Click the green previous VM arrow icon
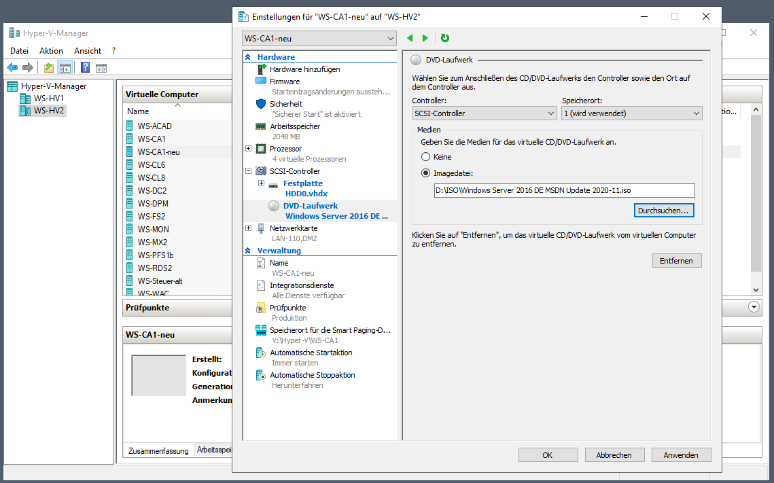 pos(410,39)
